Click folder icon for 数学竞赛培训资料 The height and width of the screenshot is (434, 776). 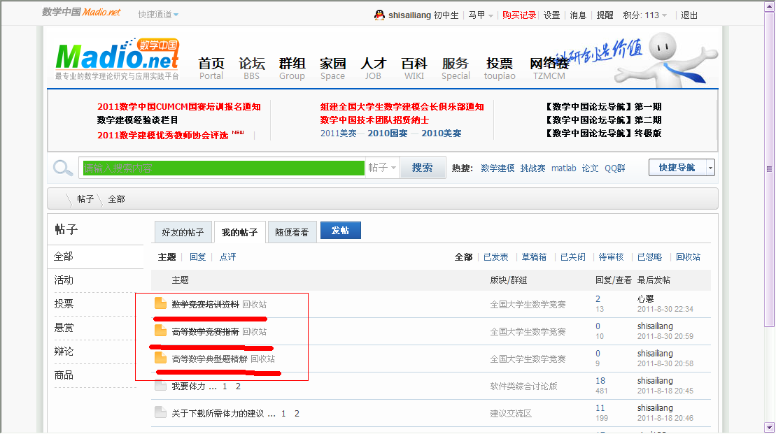[160, 303]
